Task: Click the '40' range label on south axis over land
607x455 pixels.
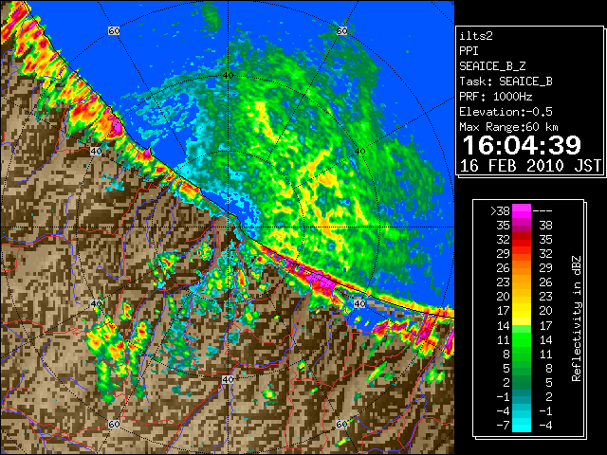Action: 228,379
